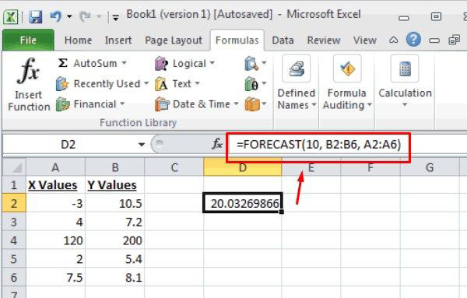Select column G header

(429, 167)
